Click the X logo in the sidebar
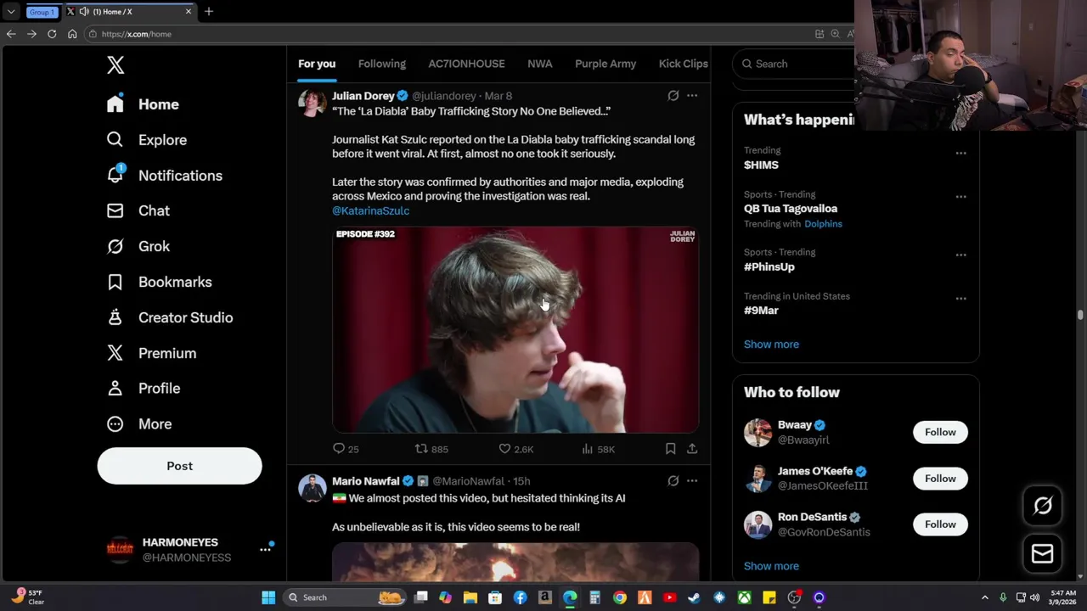 115,65
